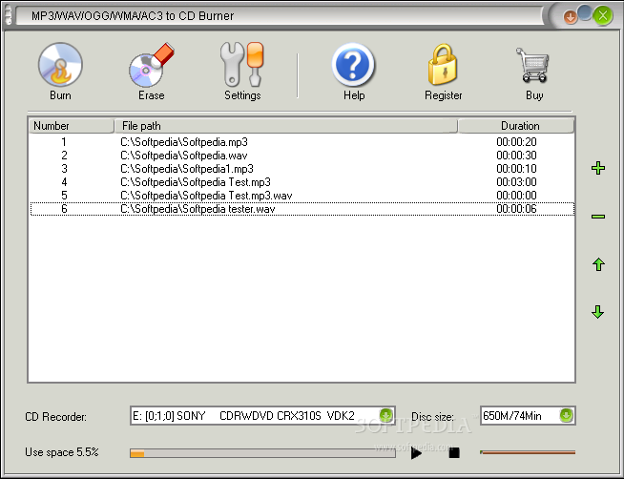Click the Buy shopping cart icon
This screenshot has height=479, width=624.
tap(532, 65)
